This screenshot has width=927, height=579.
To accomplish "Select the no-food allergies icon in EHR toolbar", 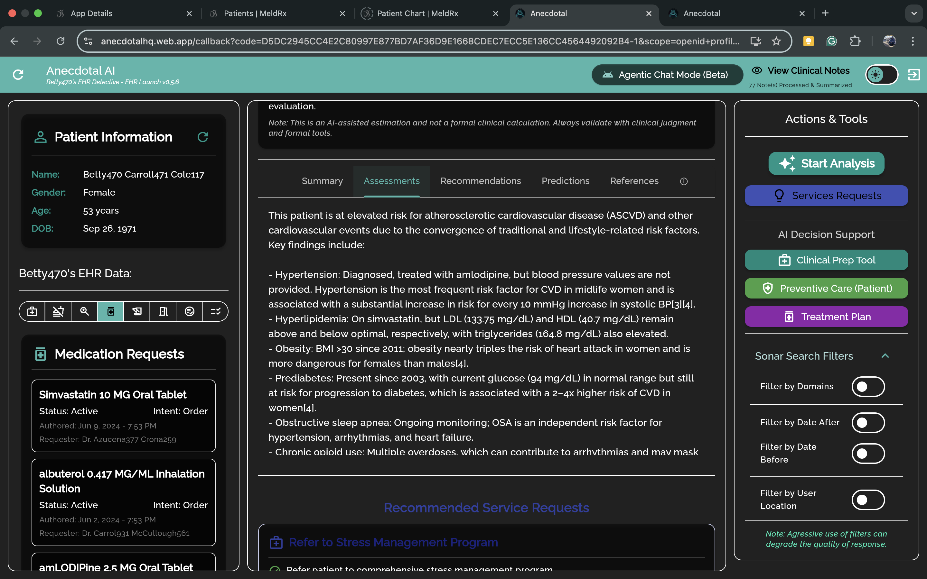I will 58,311.
